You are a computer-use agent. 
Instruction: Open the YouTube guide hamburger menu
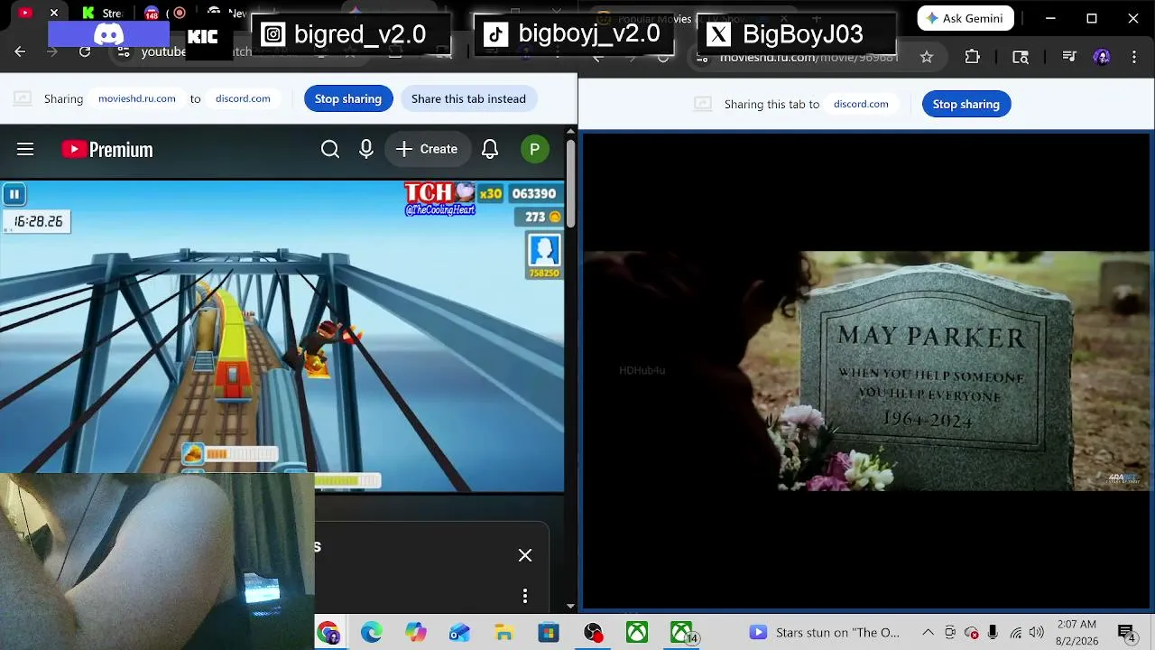(25, 149)
